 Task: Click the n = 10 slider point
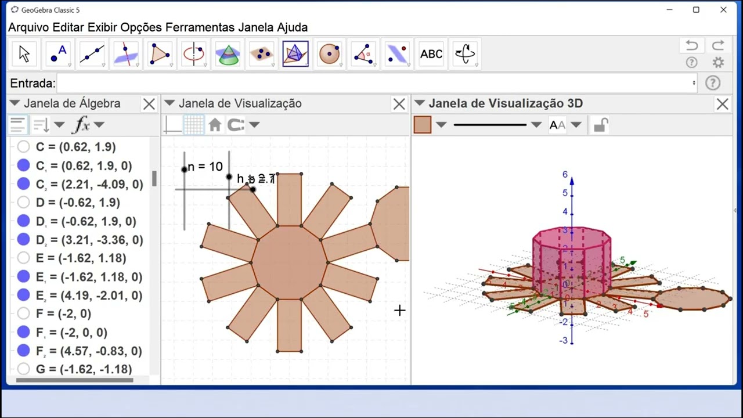185,169
